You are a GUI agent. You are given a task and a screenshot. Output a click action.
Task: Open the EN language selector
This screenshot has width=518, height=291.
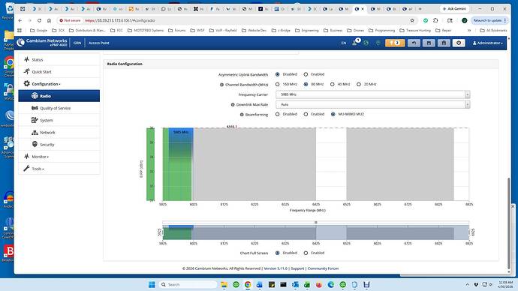point(344,43)
